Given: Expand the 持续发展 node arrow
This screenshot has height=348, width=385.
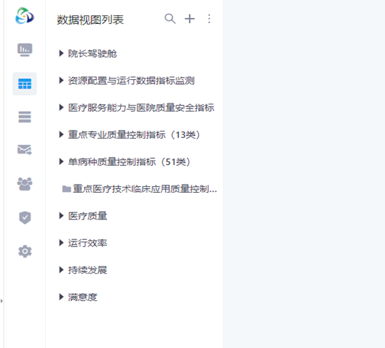Looking at the screenshot, I should click(x=61, y=270).
